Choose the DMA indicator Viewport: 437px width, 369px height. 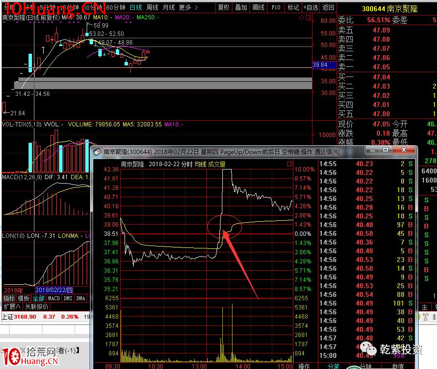(80, 298)
